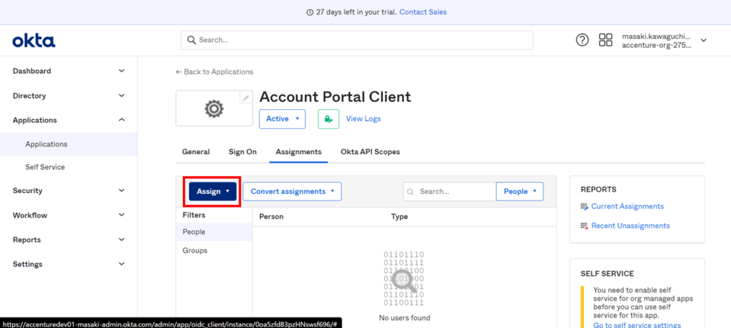Open Recent Unassignments report
Image resolution: width=731 pixels, height=328 pixels.
(x=630, y=225)
